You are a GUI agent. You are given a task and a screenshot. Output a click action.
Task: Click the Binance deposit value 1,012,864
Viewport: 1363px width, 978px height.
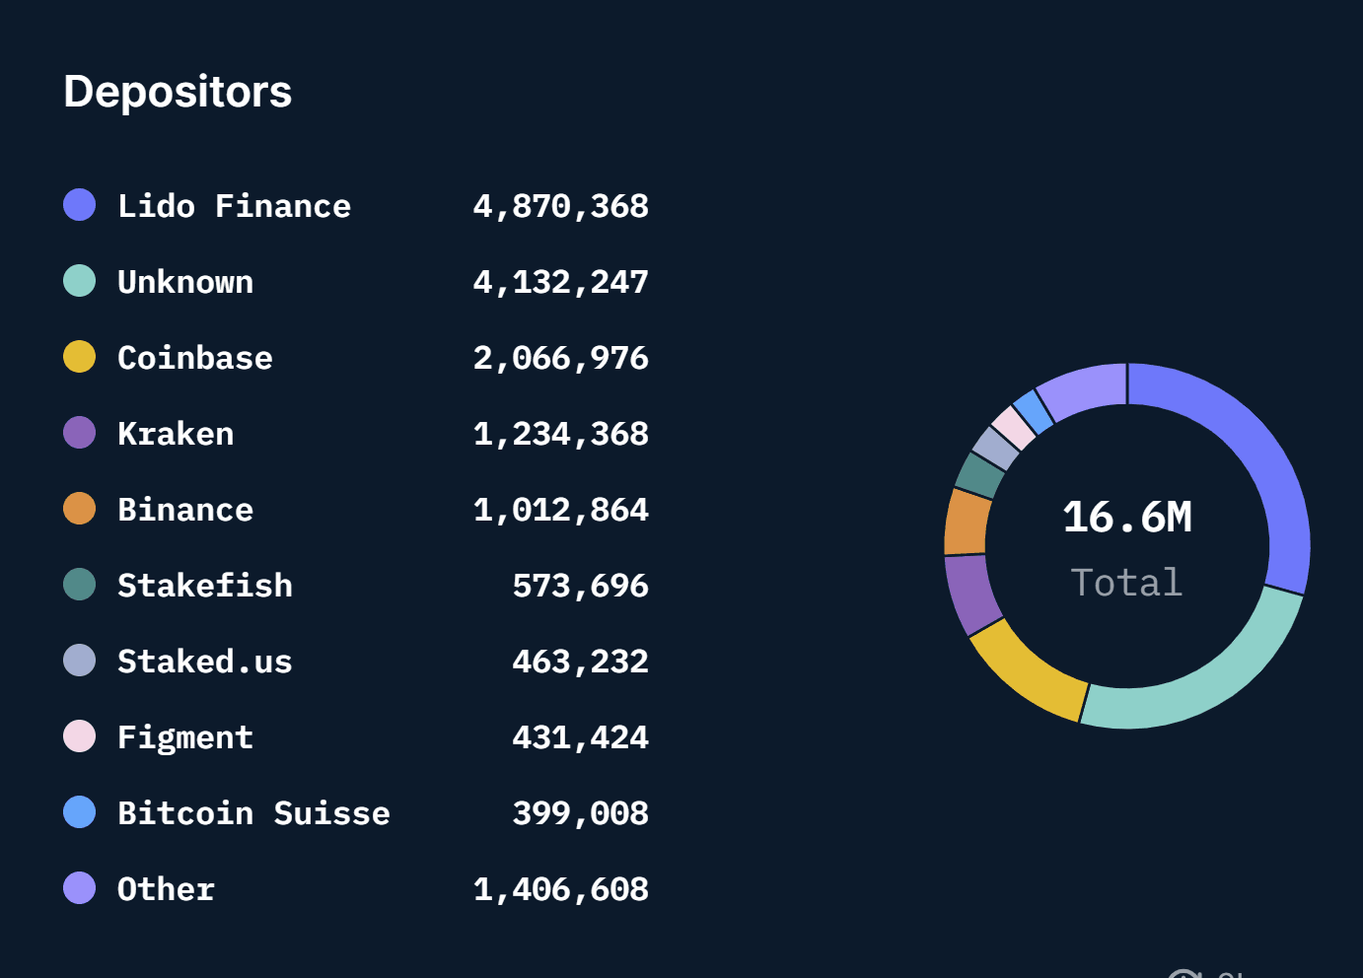[x=559, y=509]
